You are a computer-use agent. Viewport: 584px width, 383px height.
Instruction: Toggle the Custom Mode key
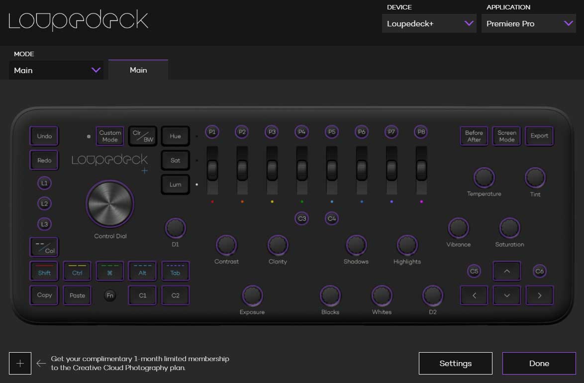(x=110, y=136)
